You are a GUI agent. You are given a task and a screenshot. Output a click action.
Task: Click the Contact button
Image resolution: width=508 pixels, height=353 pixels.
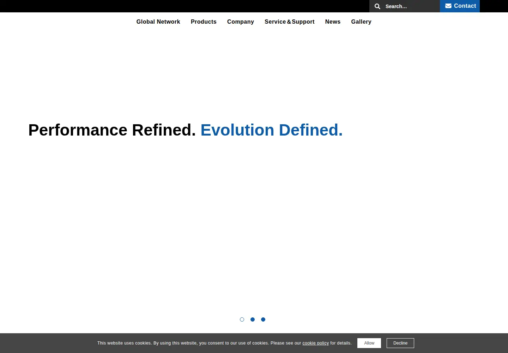[x=460, y=6]
